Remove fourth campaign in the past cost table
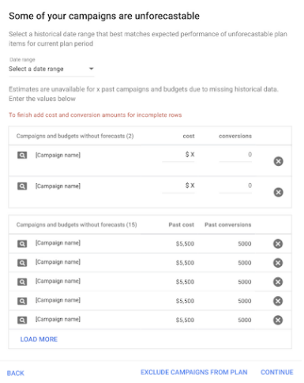The image size is (304, 383). [278, 301]
